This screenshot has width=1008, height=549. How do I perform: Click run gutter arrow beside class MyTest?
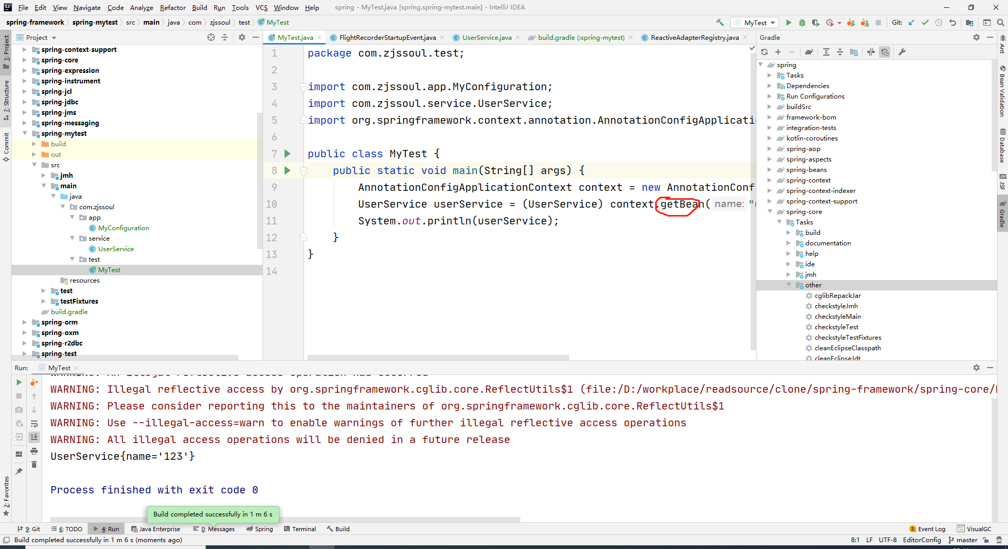click(x=287, y=154)
